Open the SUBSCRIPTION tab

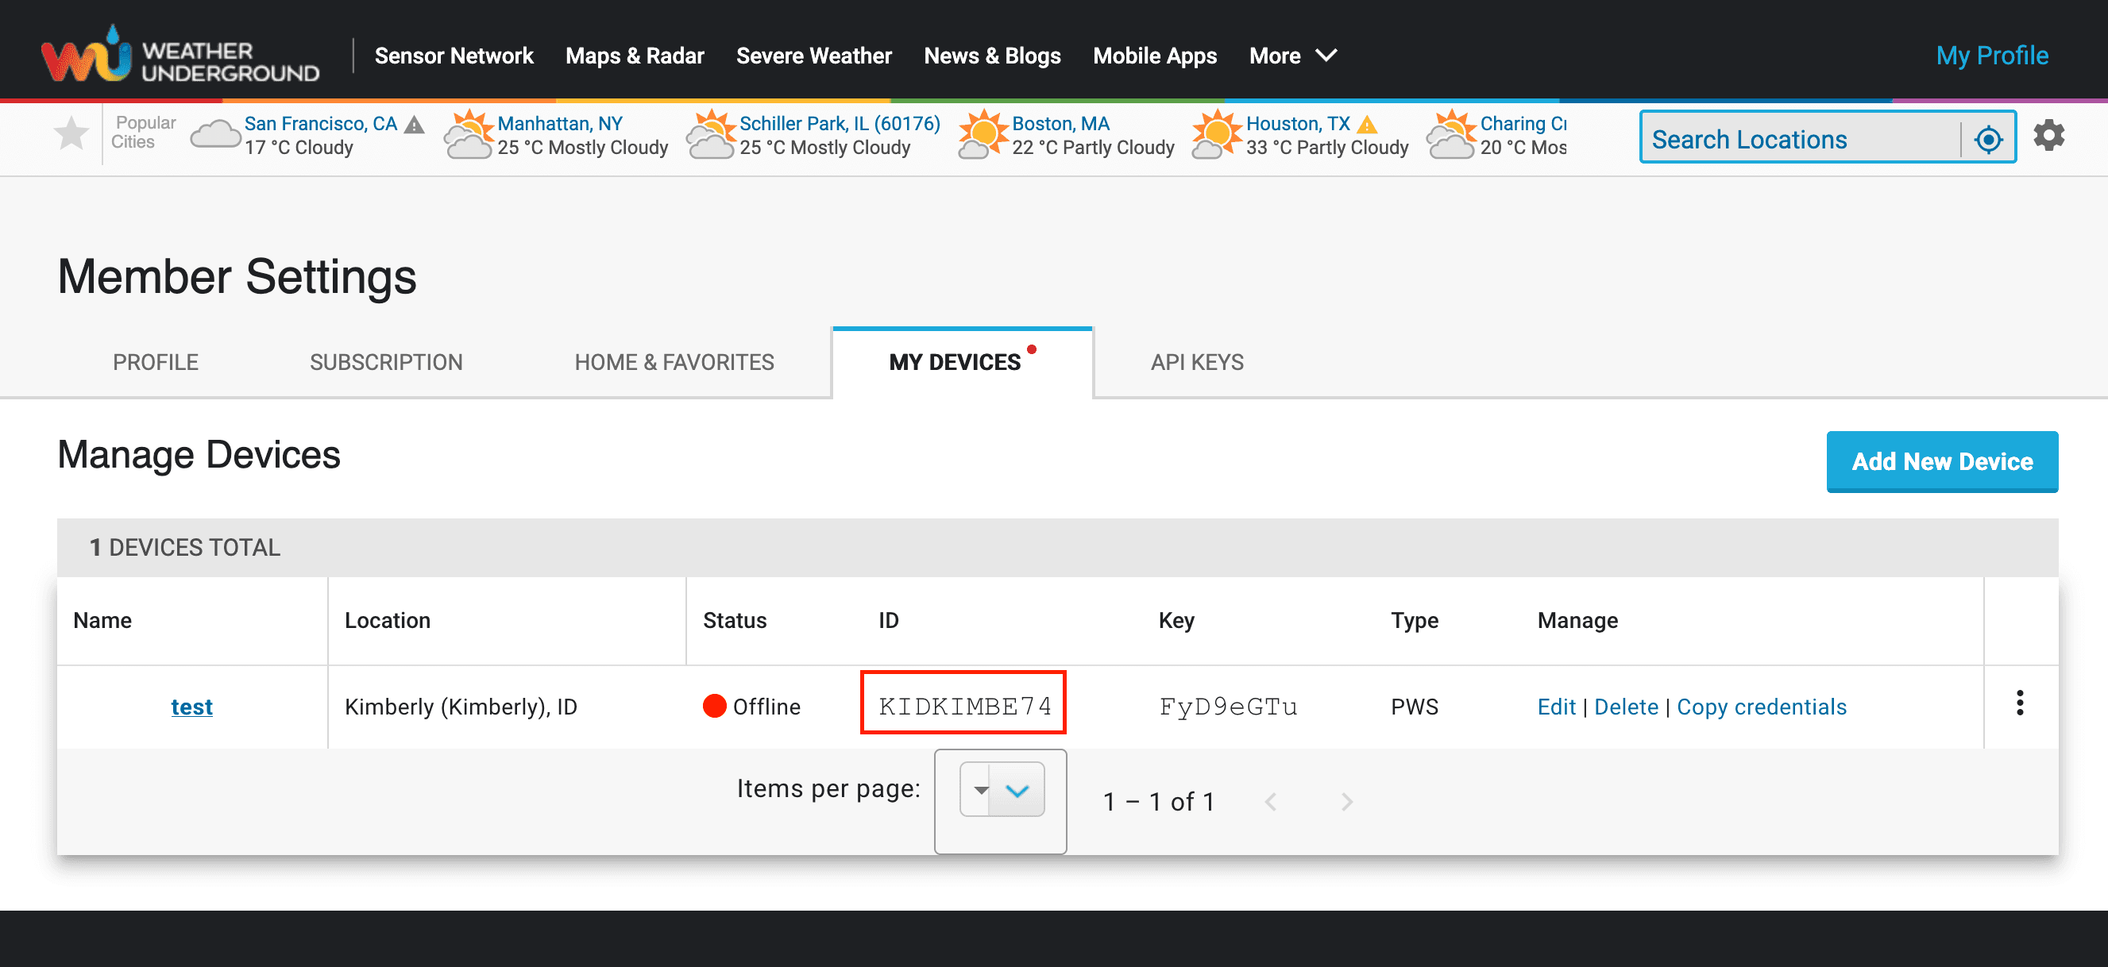pos(386,361)
